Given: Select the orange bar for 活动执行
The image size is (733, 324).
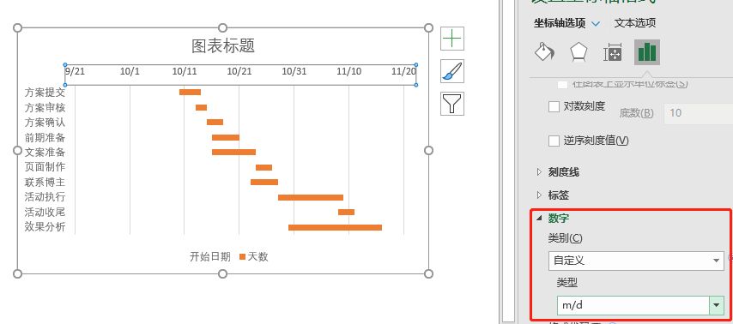Looking at the screenshot, I should (311, 197).
